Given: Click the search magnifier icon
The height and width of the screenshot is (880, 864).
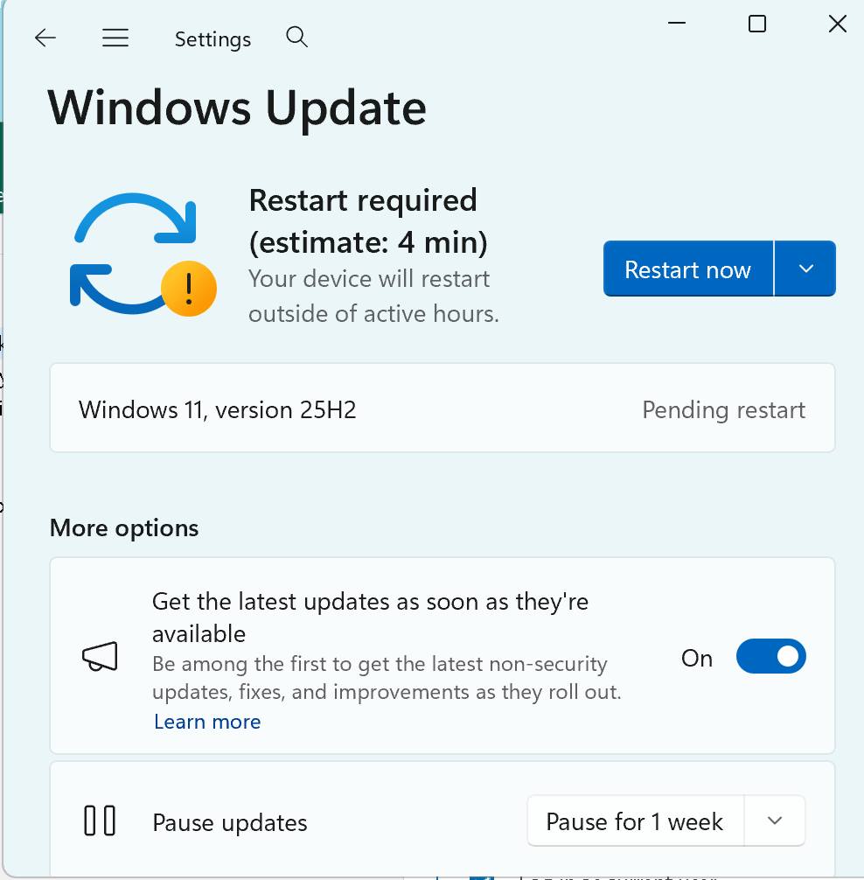Looking at the screenshot, I should [x=297, y=37].
